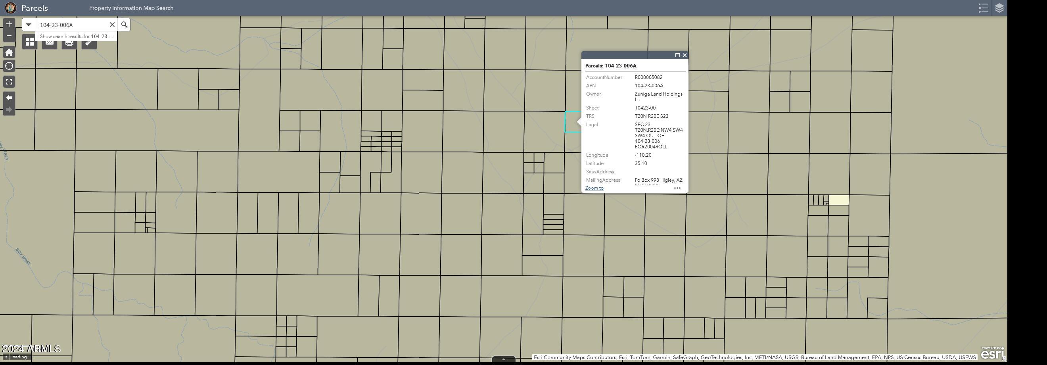
Task: Open the layer list in header
Action: coord(999,8)
